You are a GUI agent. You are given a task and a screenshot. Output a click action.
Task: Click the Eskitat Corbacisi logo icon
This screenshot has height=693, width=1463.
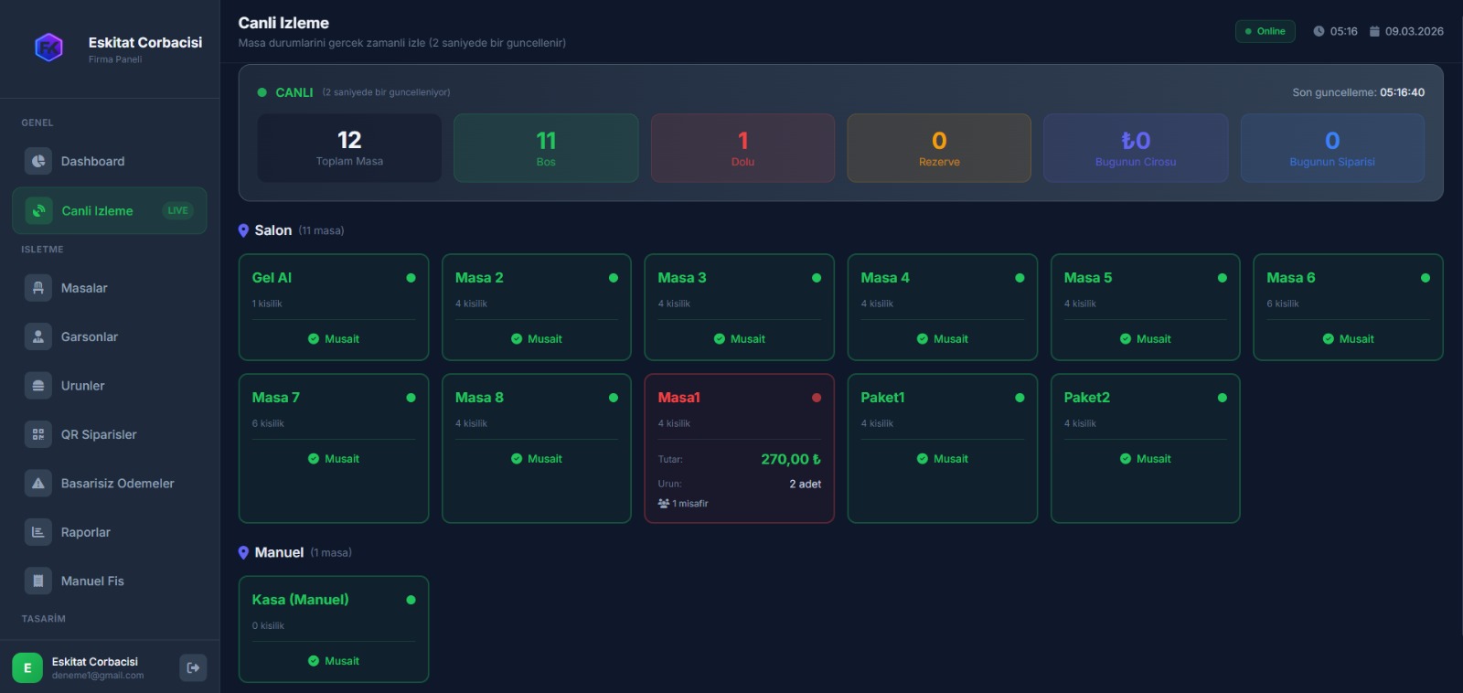click(48, 47)
